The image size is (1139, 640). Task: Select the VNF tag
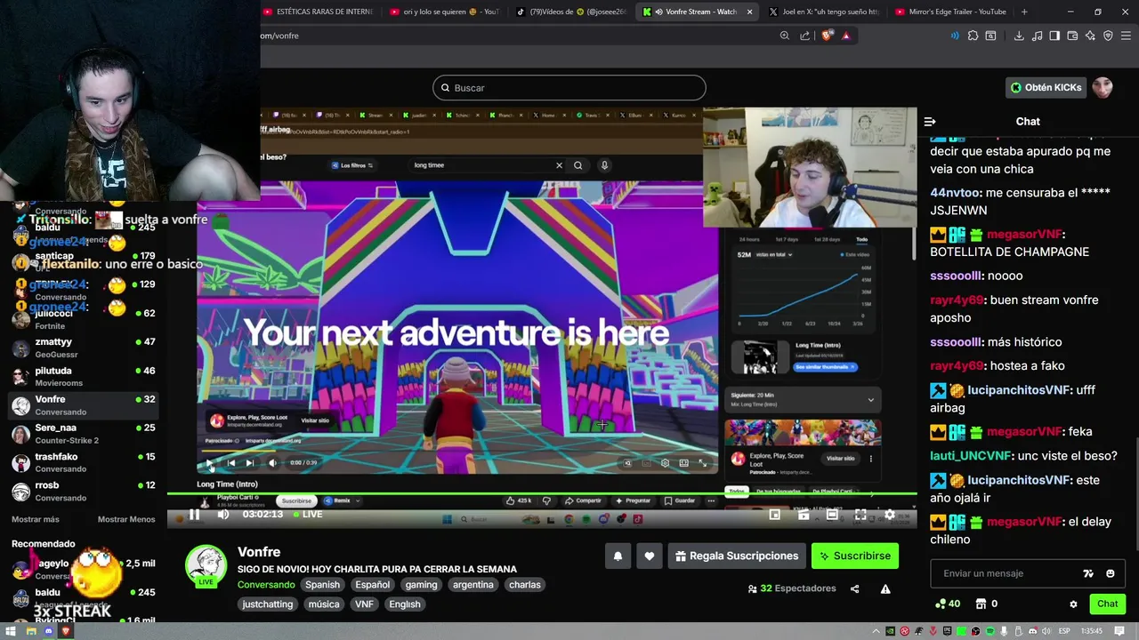coord(364,604)
